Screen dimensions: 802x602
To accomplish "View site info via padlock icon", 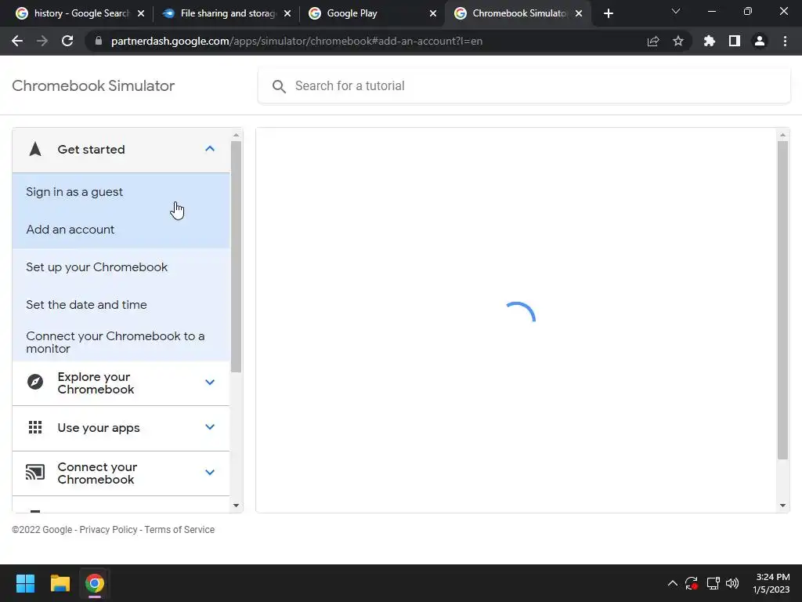I will 99,41.
